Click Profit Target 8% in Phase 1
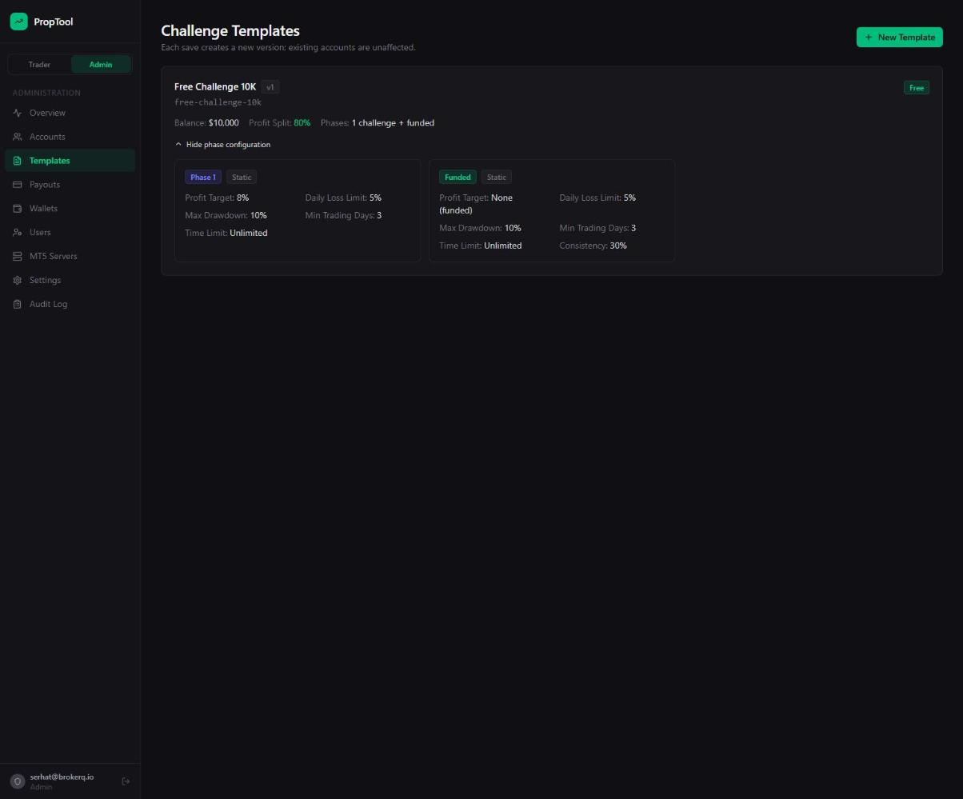963x799 pixels. pos(217,198)
